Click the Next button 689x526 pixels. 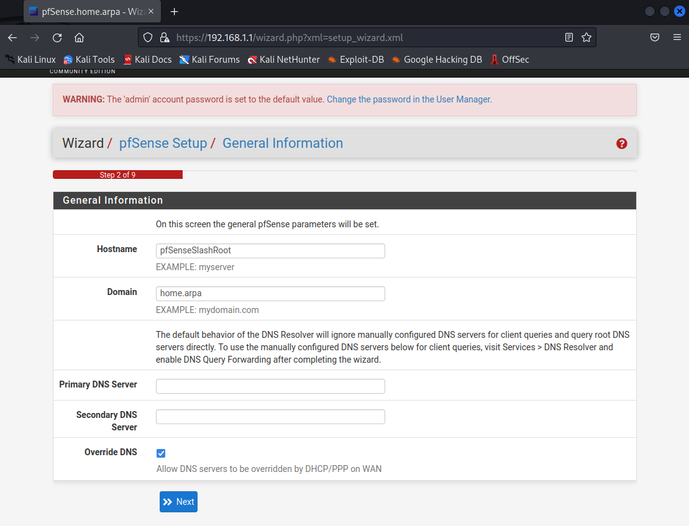click(178, 502)
